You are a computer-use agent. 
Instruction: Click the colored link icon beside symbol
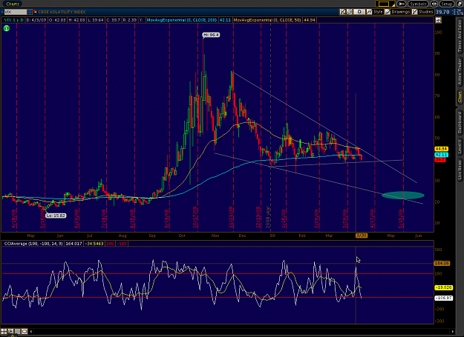(x=35, y=12)
